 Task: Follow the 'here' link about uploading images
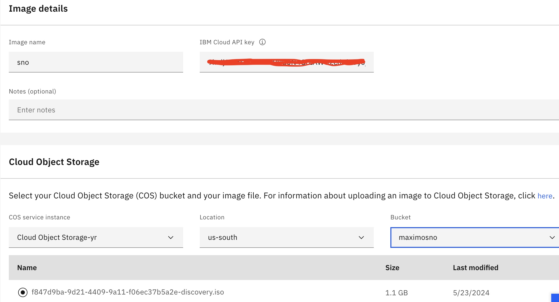pos(545,196)
